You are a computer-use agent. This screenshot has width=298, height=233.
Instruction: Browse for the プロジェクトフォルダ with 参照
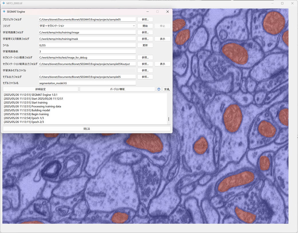tap(145, 20)
